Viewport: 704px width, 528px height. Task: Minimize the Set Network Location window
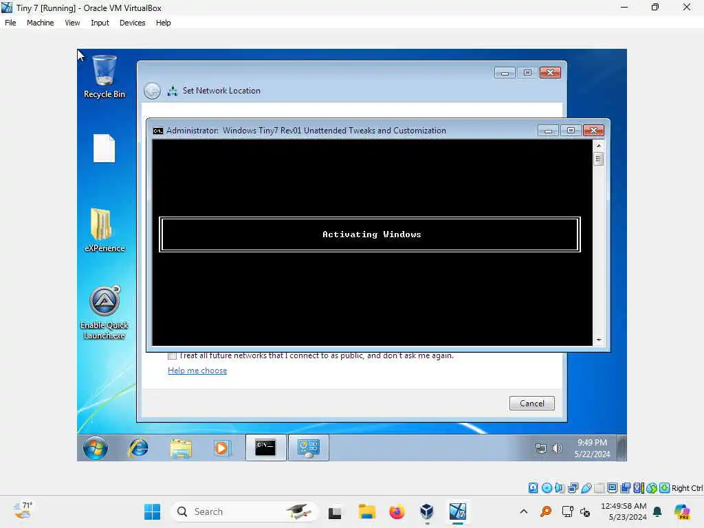point(505,73)
